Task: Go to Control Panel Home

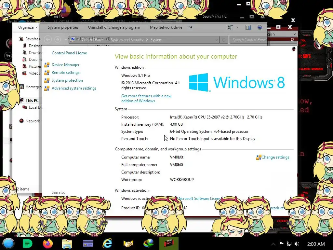Action: [69, 53]
